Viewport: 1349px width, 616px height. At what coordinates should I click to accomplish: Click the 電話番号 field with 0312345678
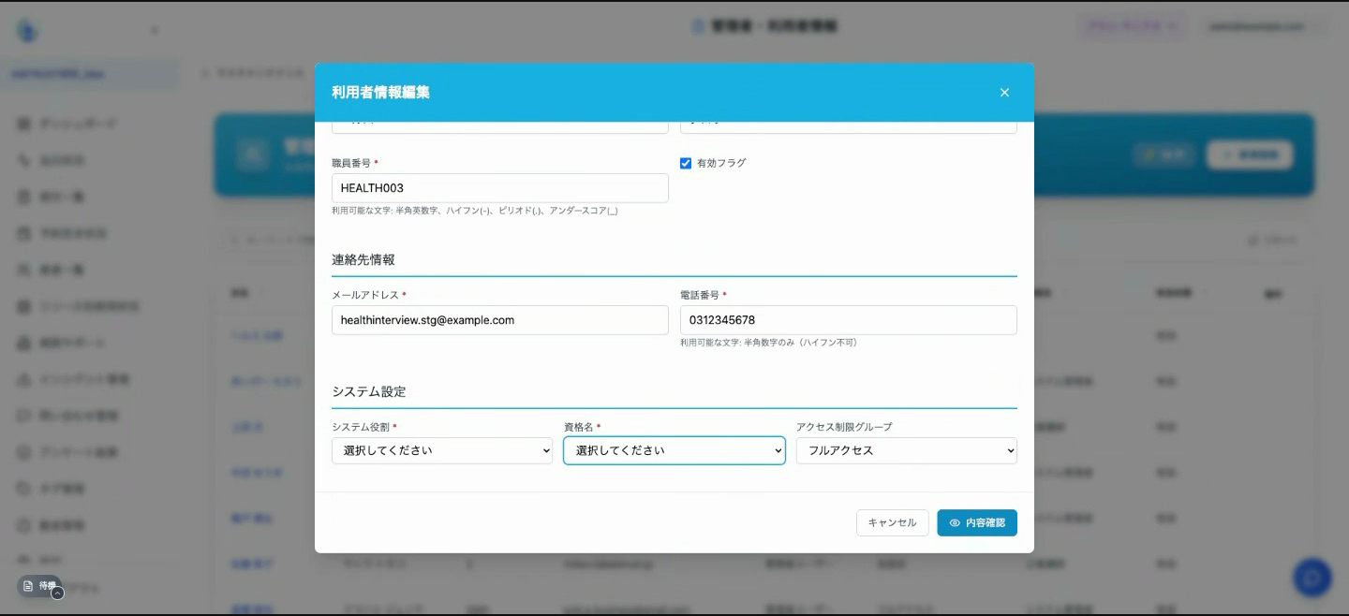[849, 320]
